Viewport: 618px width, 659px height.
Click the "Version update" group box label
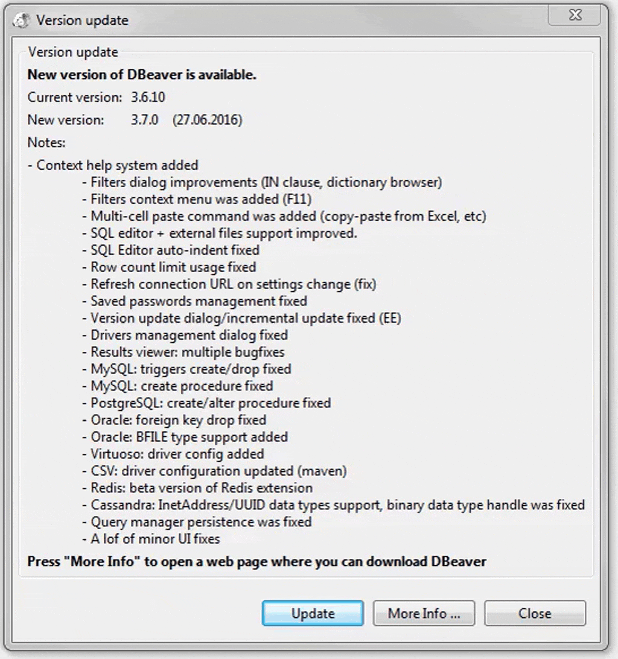pos(73,52)
